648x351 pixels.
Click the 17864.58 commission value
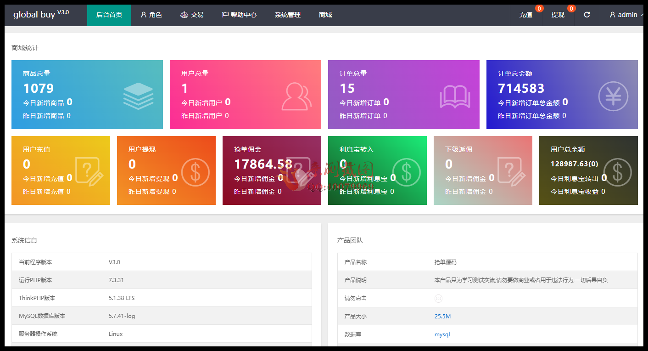coord(263,164)
